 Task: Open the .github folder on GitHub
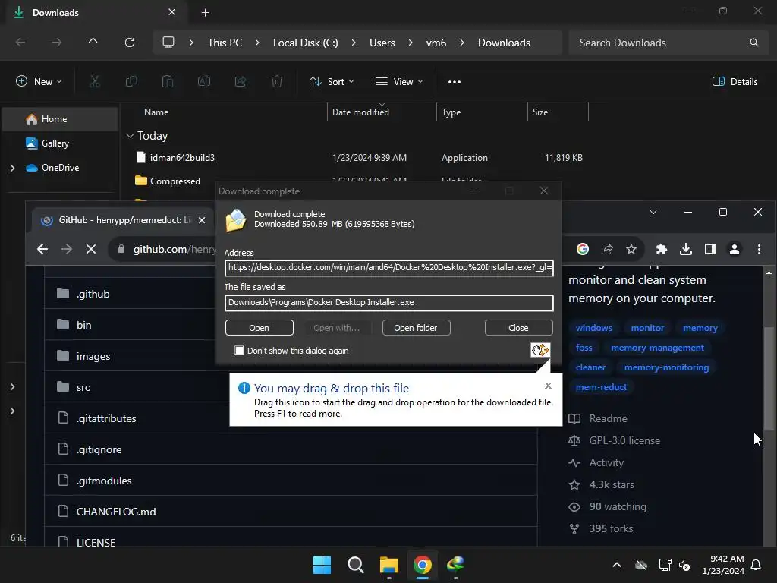point(93,294)
